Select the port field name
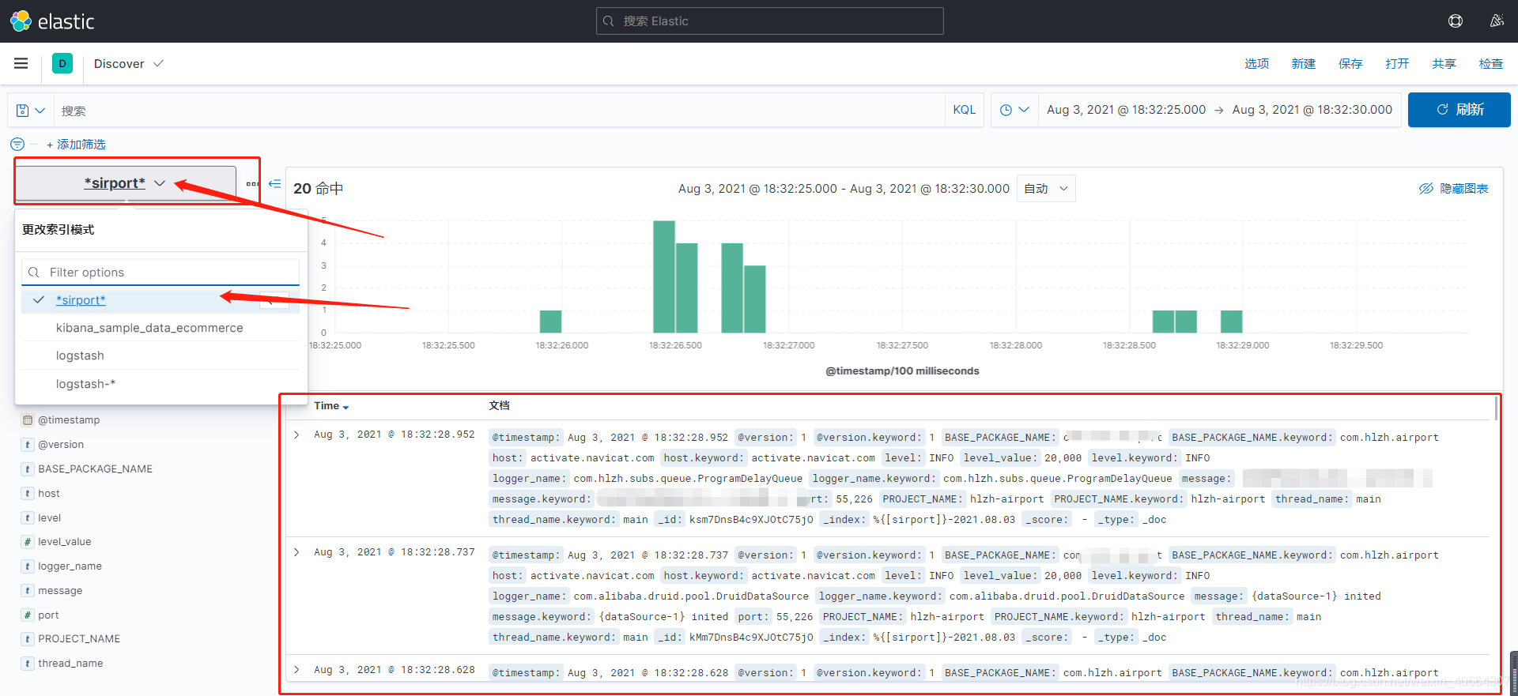This screenshot has height=696, width=1518. point(48,615)
